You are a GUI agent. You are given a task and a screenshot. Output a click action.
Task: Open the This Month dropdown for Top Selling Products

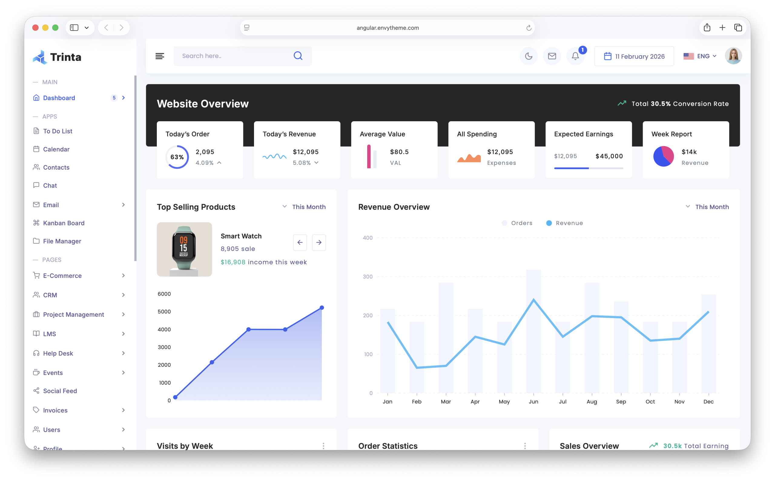[304, 207]
